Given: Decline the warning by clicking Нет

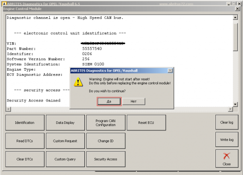Looking at the screenshot, I should tap(134, 101).
